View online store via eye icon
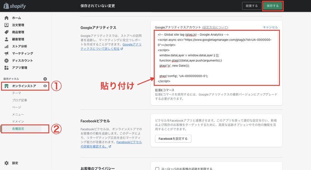Screen dimensions: 311x170 [x=45, y=86]
